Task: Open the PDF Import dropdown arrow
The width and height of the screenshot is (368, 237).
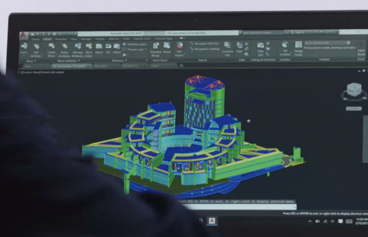Action: pyautogui.click(x=185, y=54)
